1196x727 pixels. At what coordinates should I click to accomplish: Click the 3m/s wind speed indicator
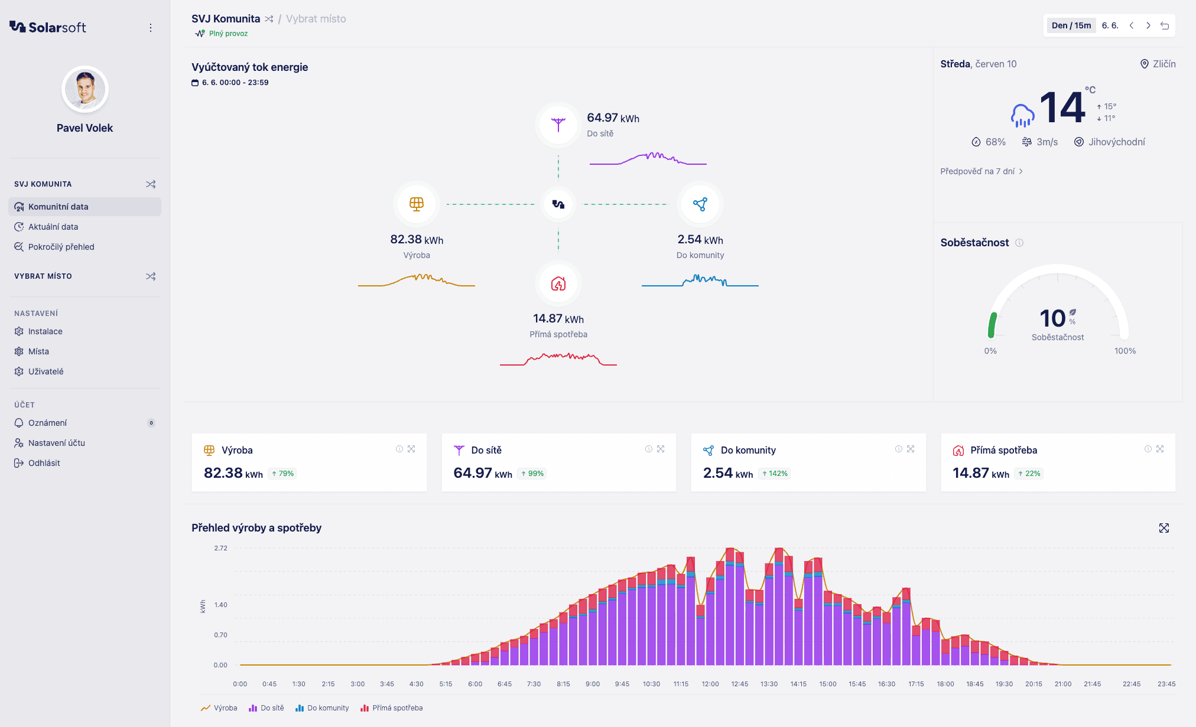pos(1040,142)
